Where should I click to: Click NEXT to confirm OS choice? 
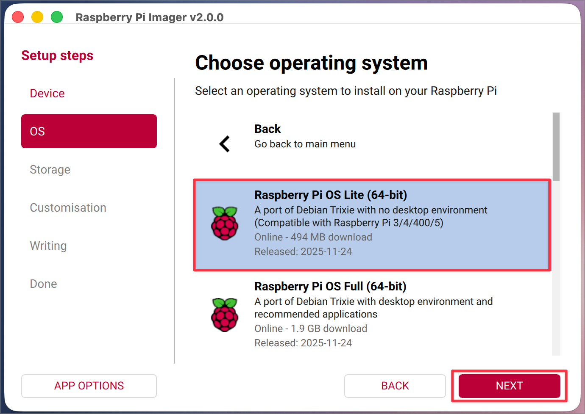point(509,386)
